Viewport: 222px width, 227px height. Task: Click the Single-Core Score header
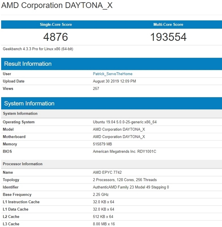56,25
